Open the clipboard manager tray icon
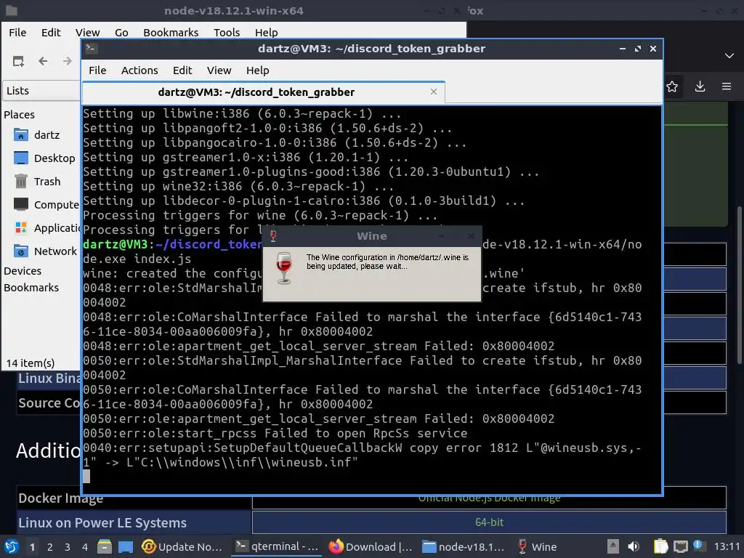744x558 pixels. (660, 546)
